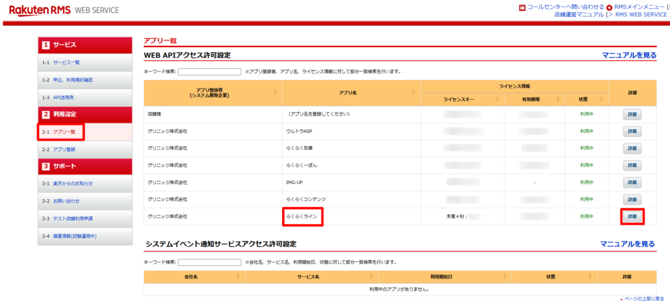Click the らくらくコンテンツ app name cell
This screenshot has height=304, width=670.
351,200
